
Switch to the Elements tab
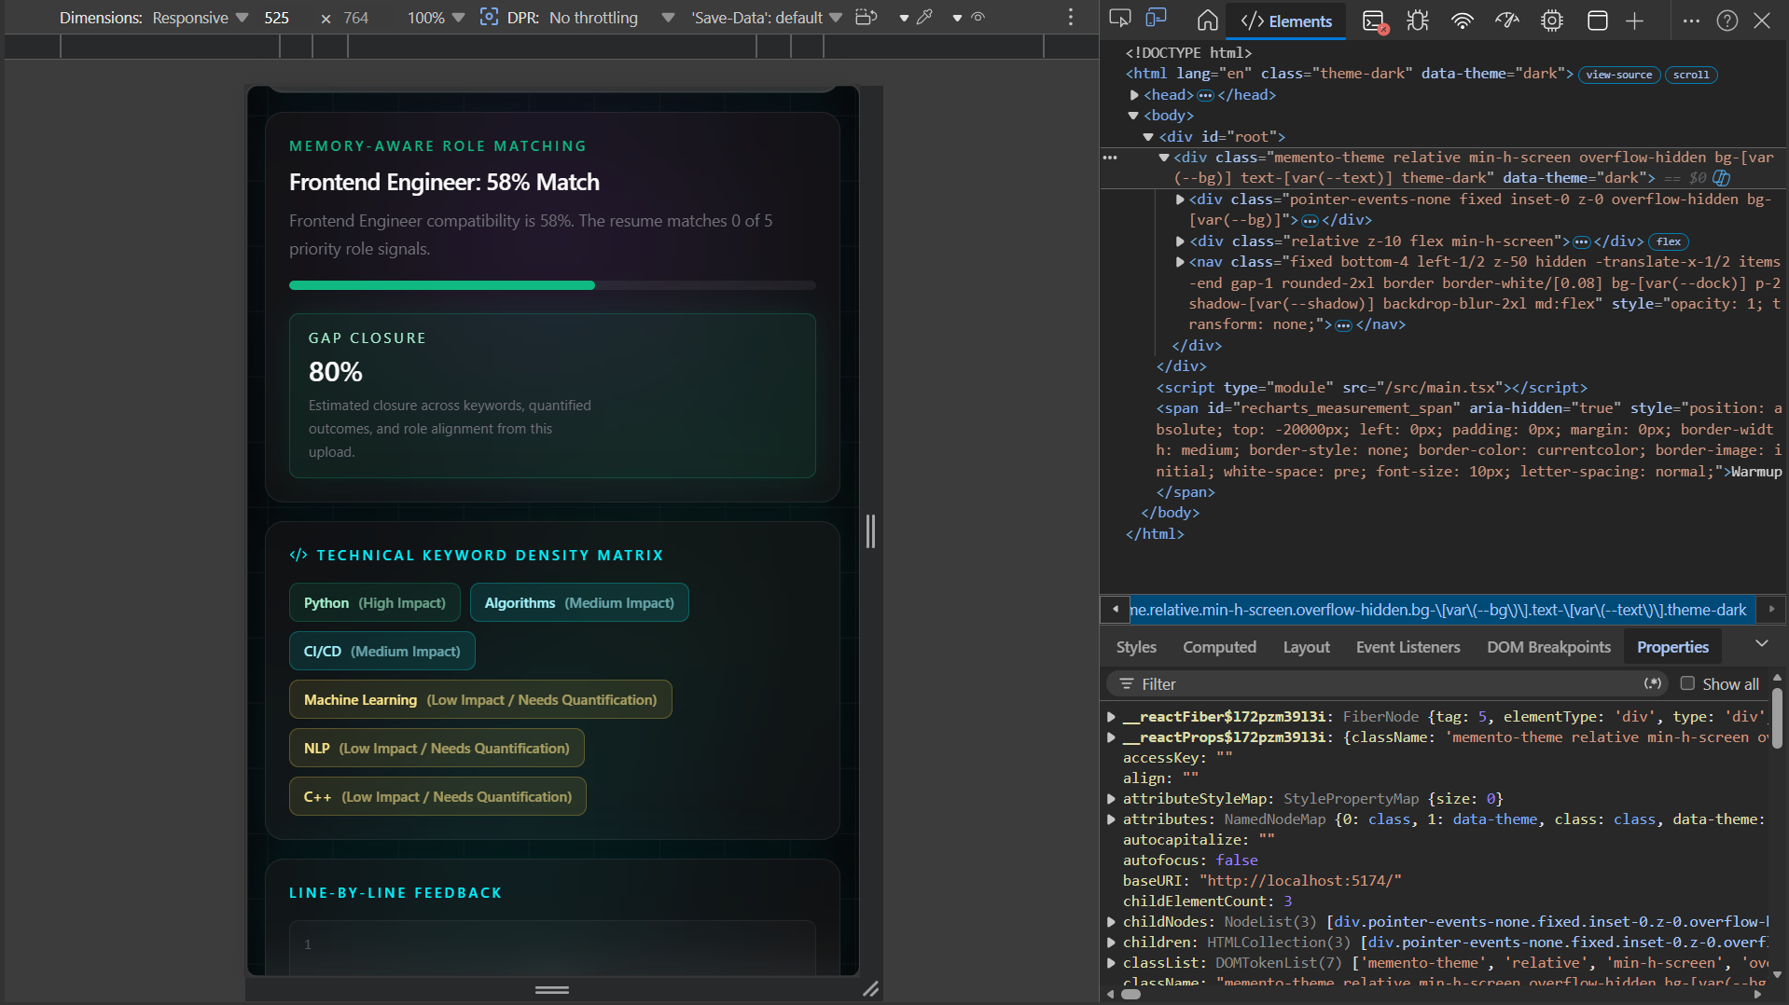coord(1286,21)
